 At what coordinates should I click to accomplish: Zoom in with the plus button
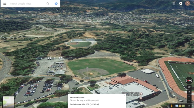pos(189,97)
